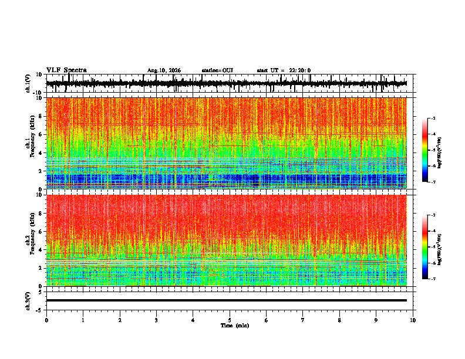Click inside the ch.1 spectrogram plot

point(226,143)
